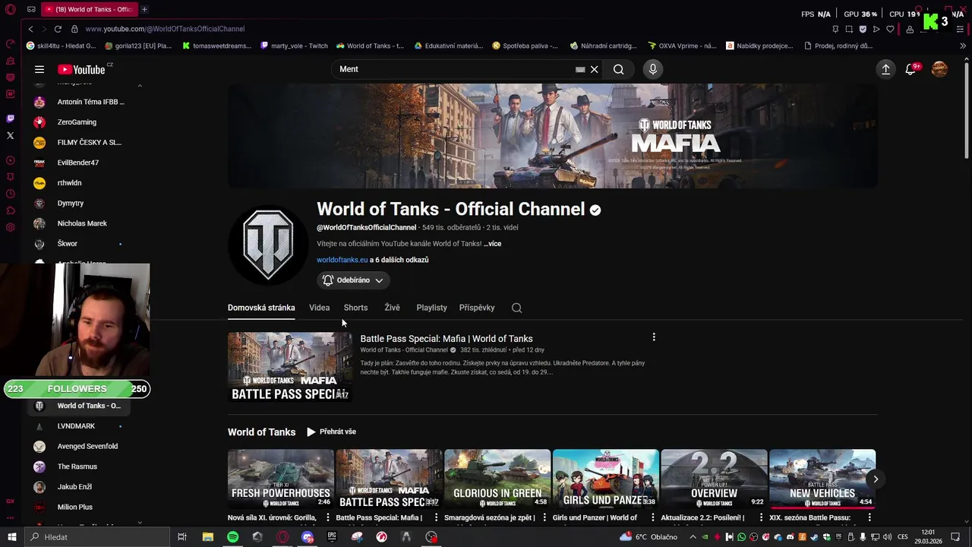Take a snapshot with the browser toolbar icon
972x547 pixels.
pyautogui.click(x=849, y=29)
